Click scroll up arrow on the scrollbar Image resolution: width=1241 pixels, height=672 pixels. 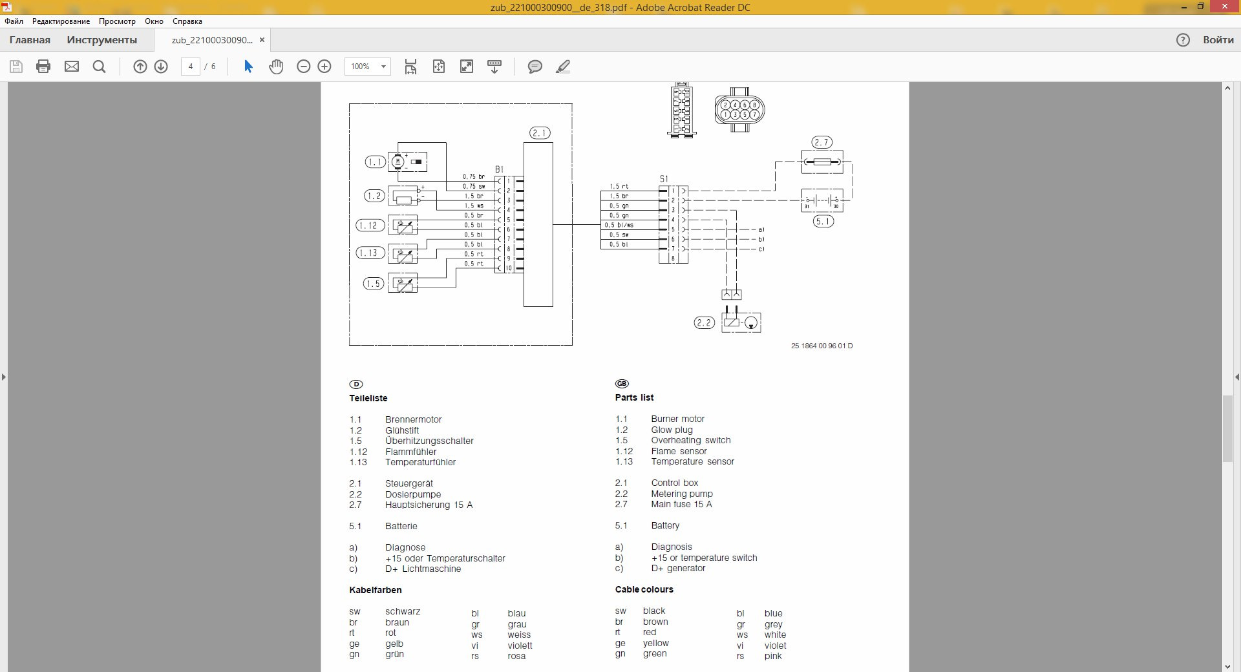(x=1227, y=88)
